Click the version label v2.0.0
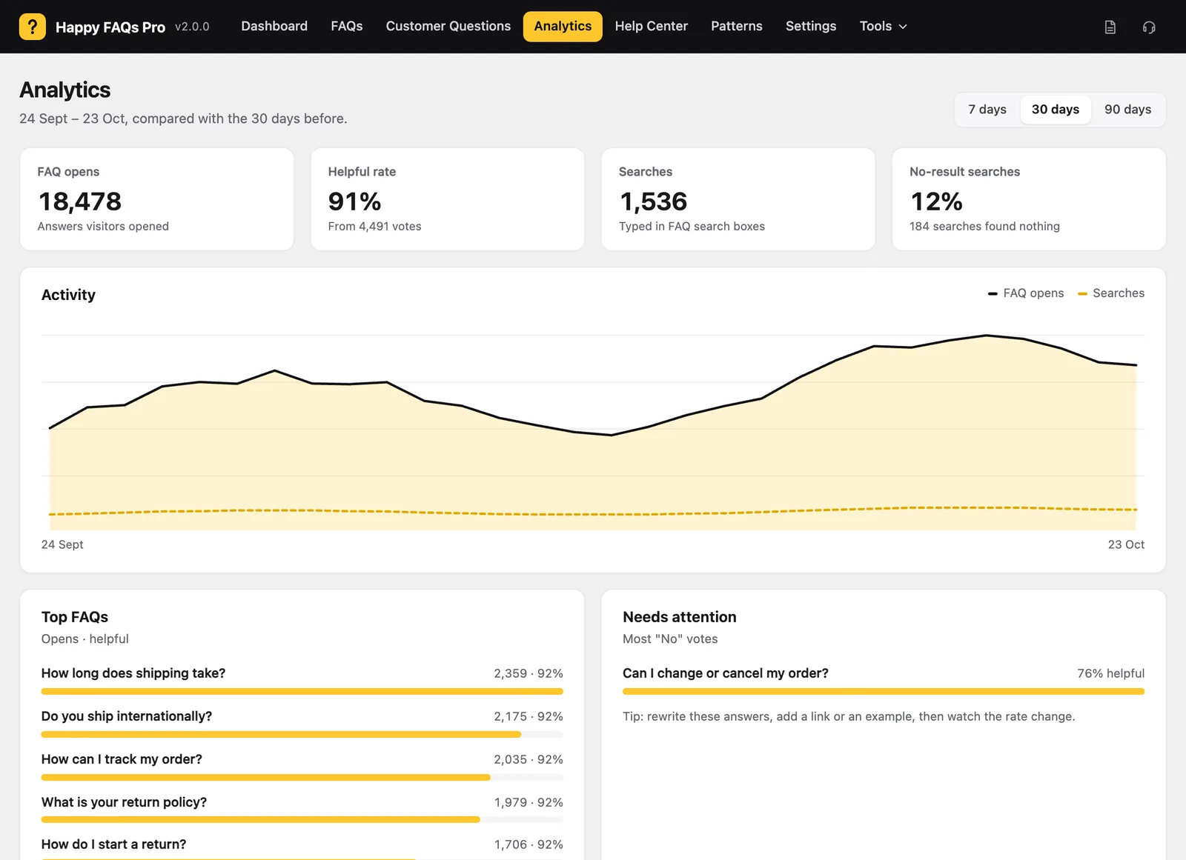The image size is (1186, 860). pos(192,27)
